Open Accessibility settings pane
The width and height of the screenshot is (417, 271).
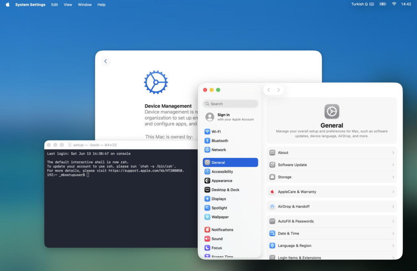coord(230,172)
